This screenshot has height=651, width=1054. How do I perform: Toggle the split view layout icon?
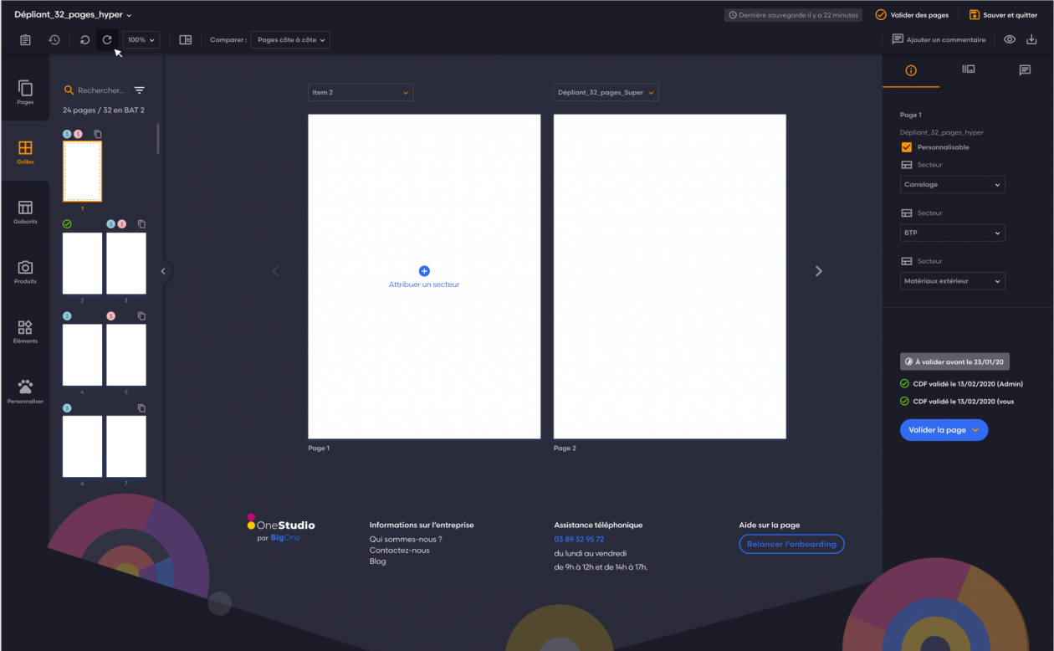pyautogui.click(x=185, y=39)
